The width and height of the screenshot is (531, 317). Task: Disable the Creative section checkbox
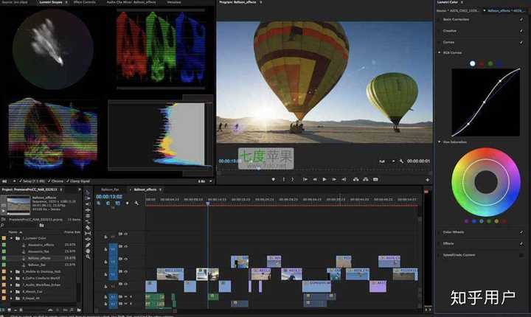click(521, 31)
